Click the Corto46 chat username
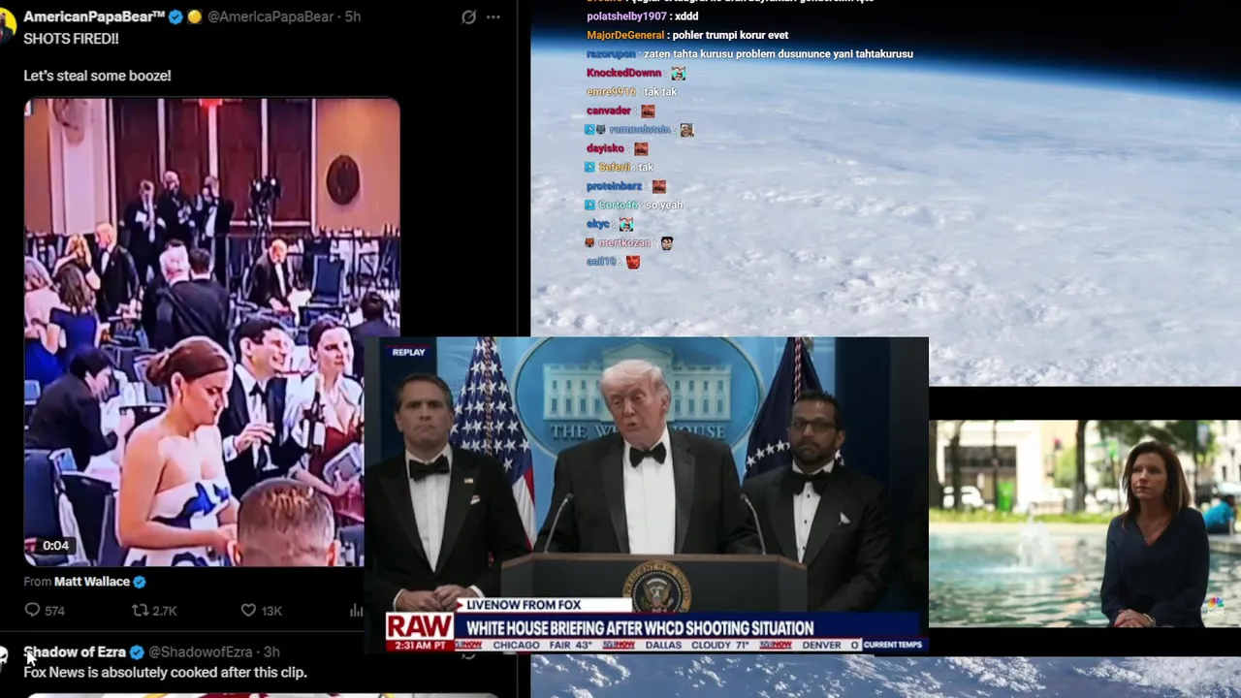Screen dimensions: 1241x698 click(x=618, y=206)
